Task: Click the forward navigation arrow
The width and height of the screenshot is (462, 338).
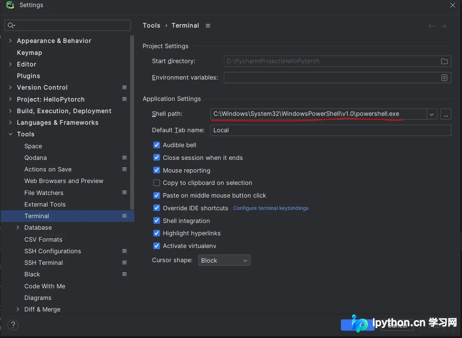Action: (444, 26)
